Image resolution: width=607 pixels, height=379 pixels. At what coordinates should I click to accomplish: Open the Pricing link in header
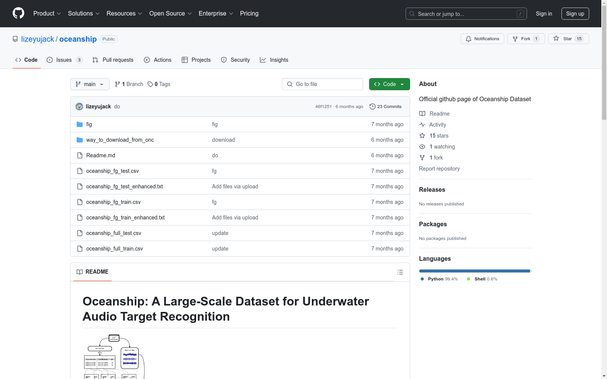click(249, 13)
